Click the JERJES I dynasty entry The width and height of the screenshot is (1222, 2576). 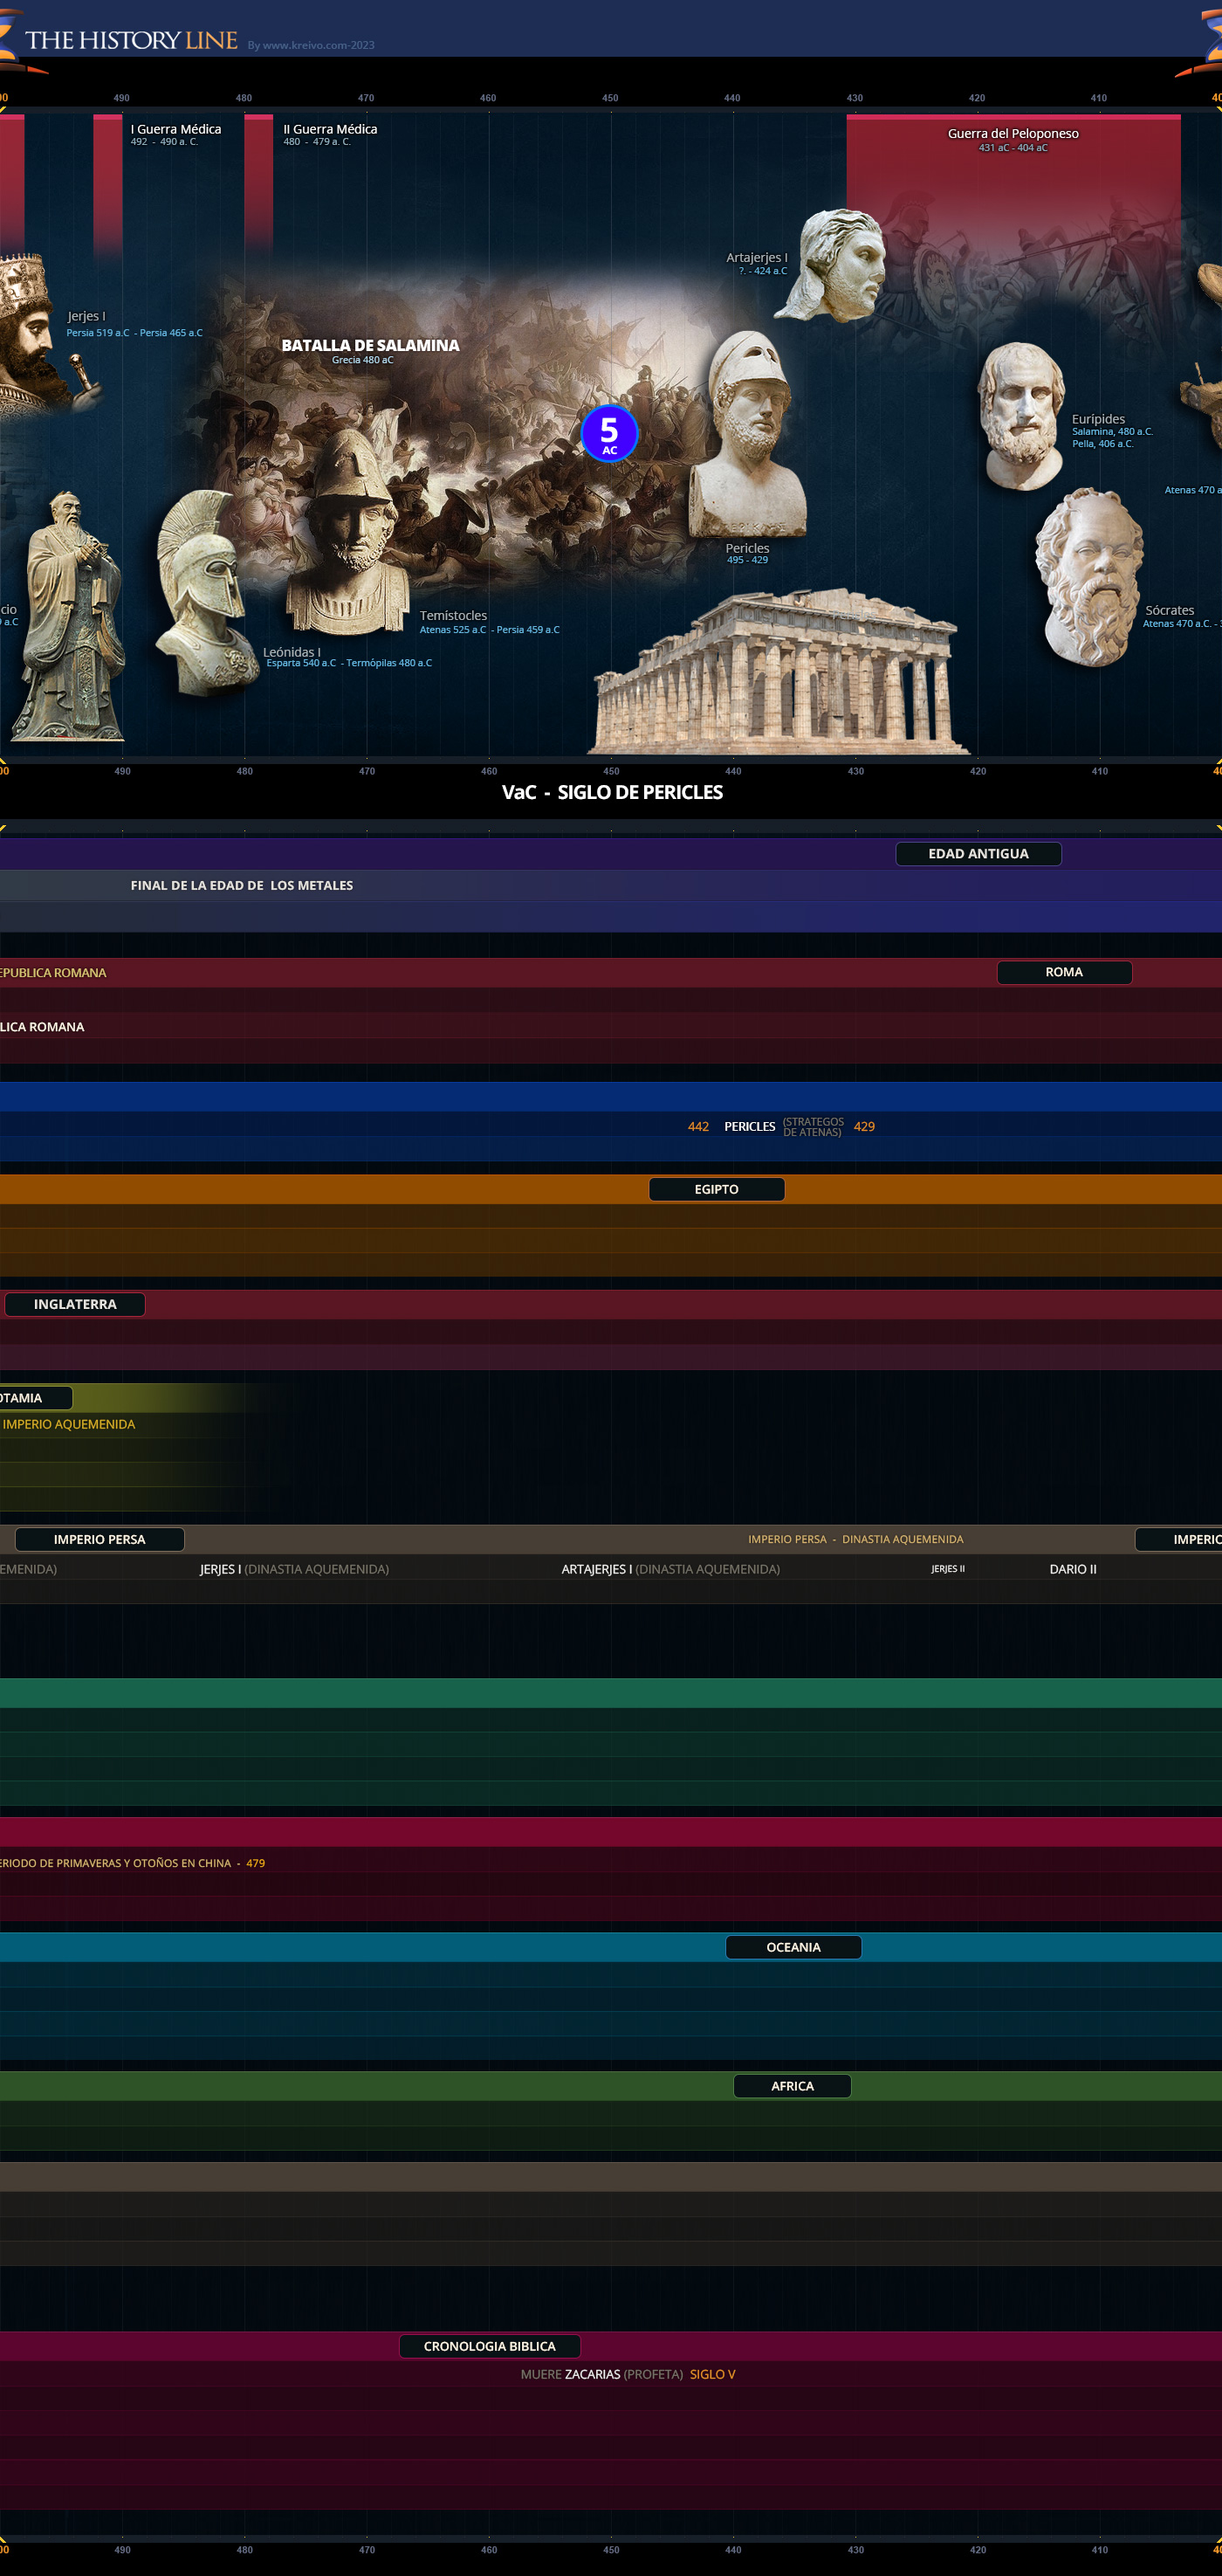(295, 1569)
